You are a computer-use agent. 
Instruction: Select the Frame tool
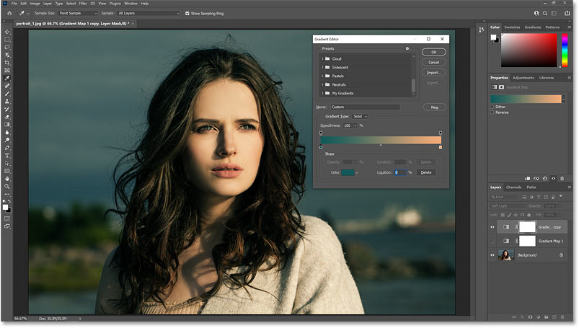pos(7,70)
